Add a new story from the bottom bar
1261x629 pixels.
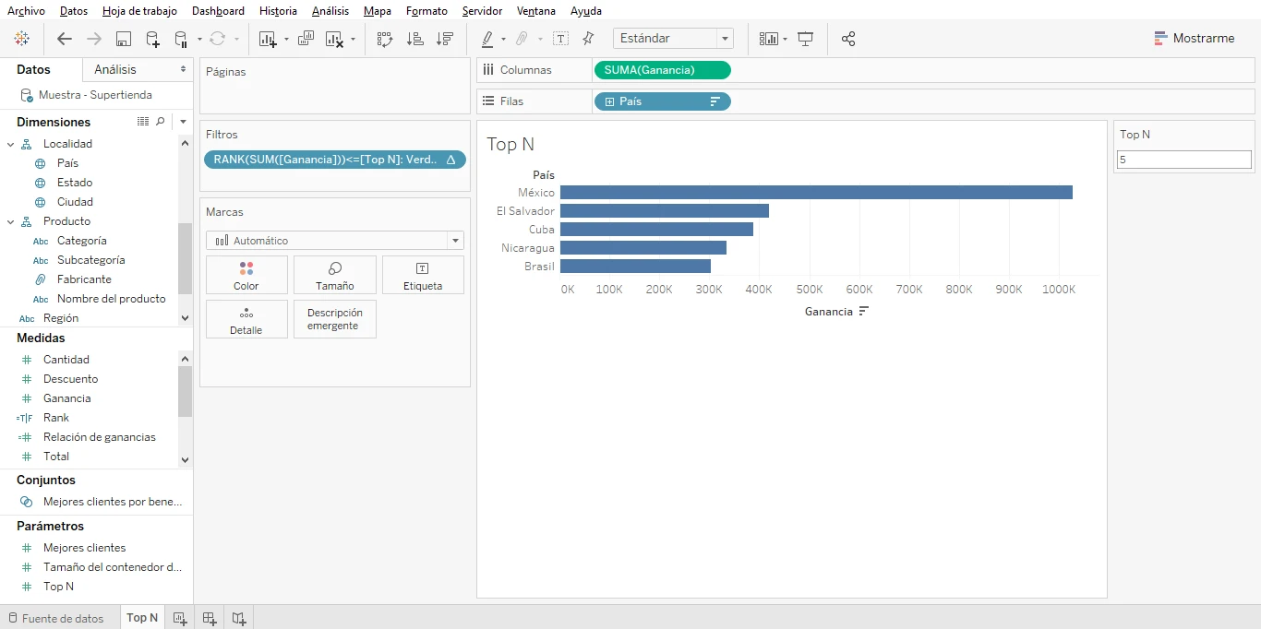[x=239, y=618]
